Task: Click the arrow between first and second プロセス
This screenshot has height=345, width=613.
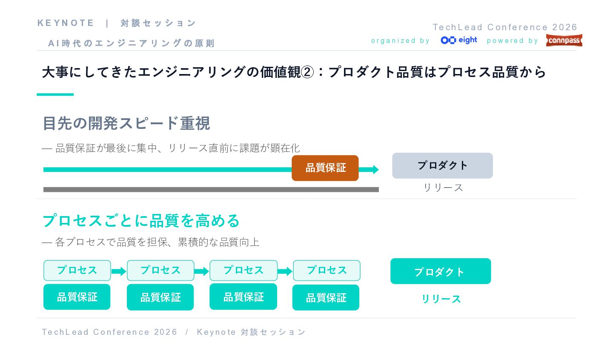Action: pyautogui.click(x=119, y=271)
